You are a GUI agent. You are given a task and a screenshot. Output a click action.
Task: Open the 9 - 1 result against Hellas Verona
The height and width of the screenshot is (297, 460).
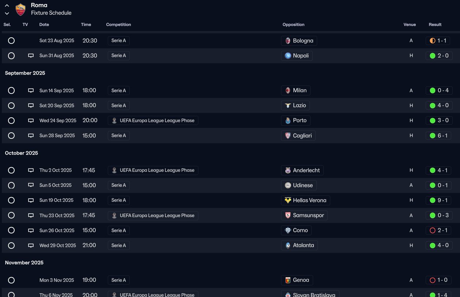click(x=438, y=200)
